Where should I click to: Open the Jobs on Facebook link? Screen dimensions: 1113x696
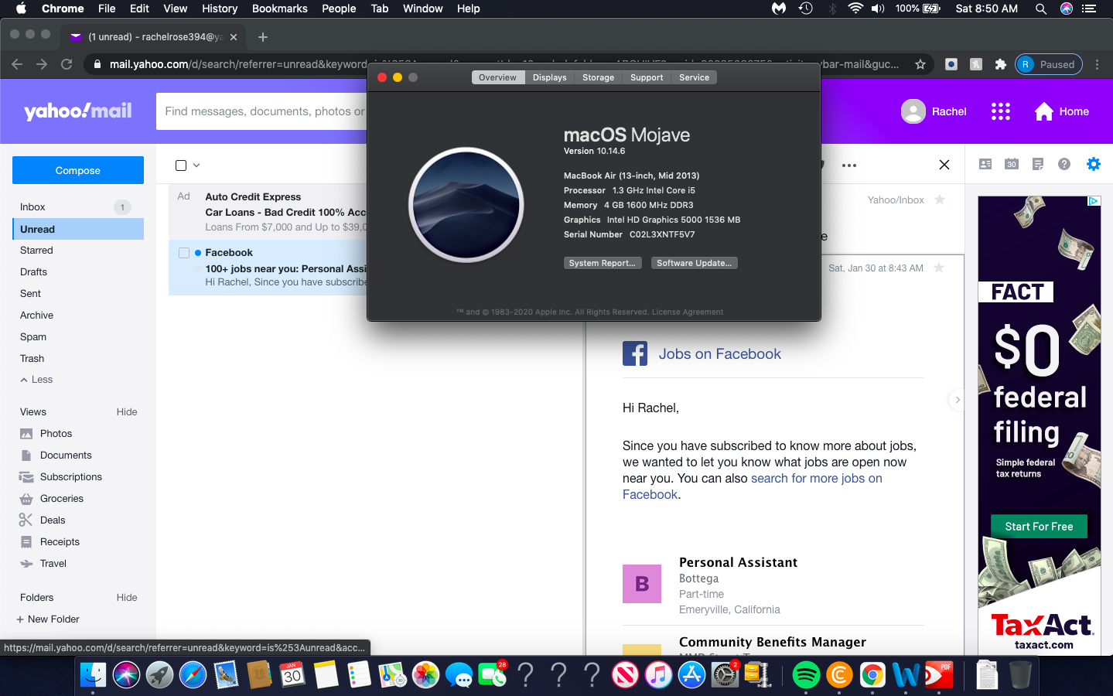pyautogui.click(x=720, y=353)
